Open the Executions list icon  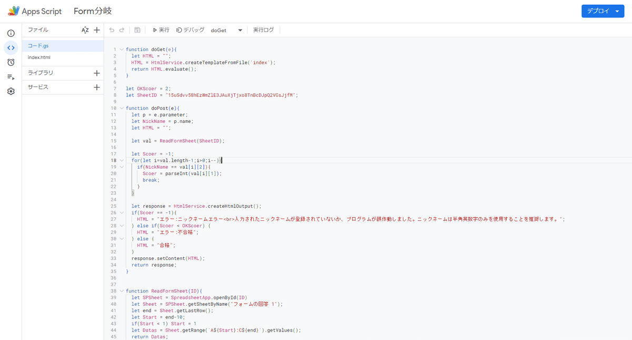coord(11,77)
